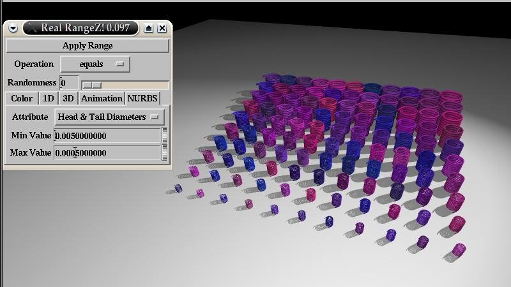
Task: Click the Apply Range button
Action: click(88, 45)
